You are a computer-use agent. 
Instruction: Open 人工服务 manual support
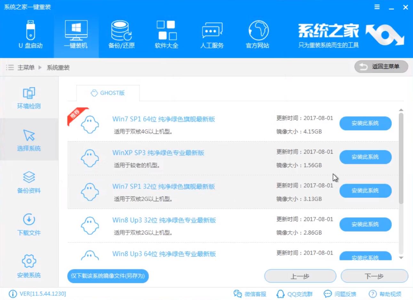[212, 34]
